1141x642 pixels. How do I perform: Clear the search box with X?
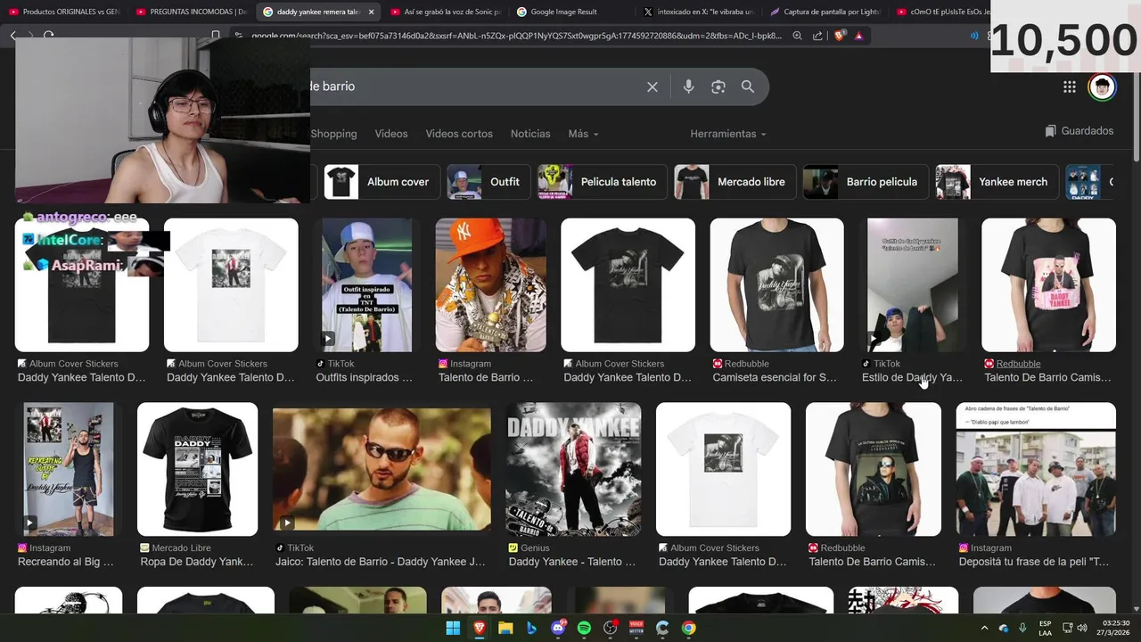coord(653,86)
